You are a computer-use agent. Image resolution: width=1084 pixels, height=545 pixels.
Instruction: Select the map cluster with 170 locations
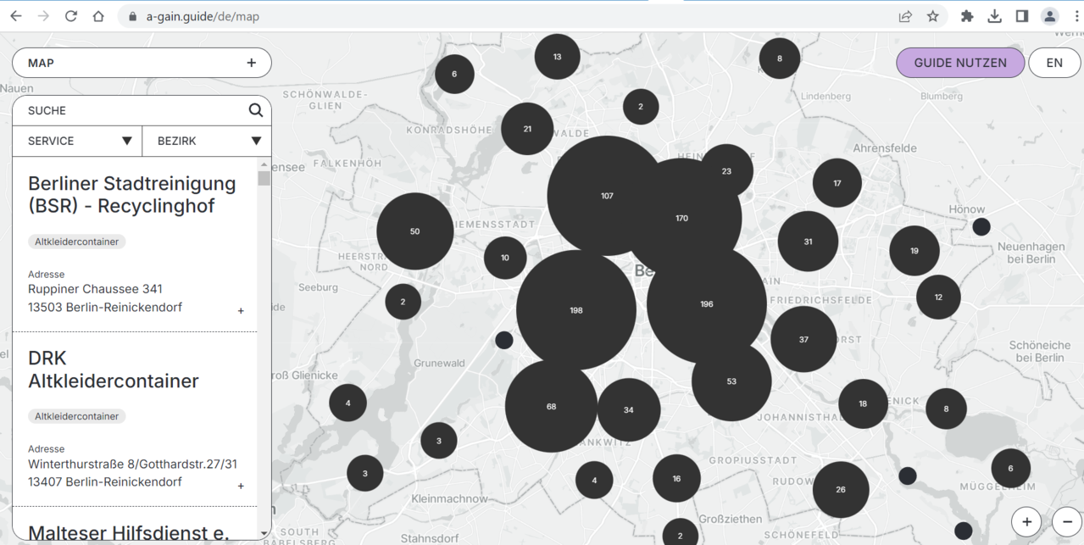(x=682, y=218)
